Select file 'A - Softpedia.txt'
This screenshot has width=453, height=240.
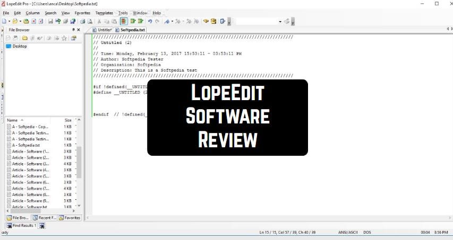point(23,145)
